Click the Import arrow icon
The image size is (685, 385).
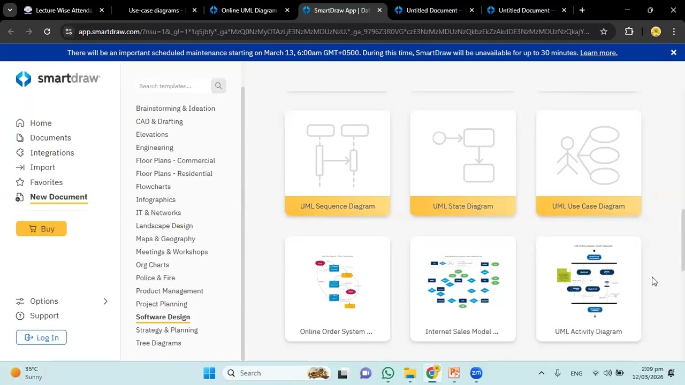click(20, 167)
